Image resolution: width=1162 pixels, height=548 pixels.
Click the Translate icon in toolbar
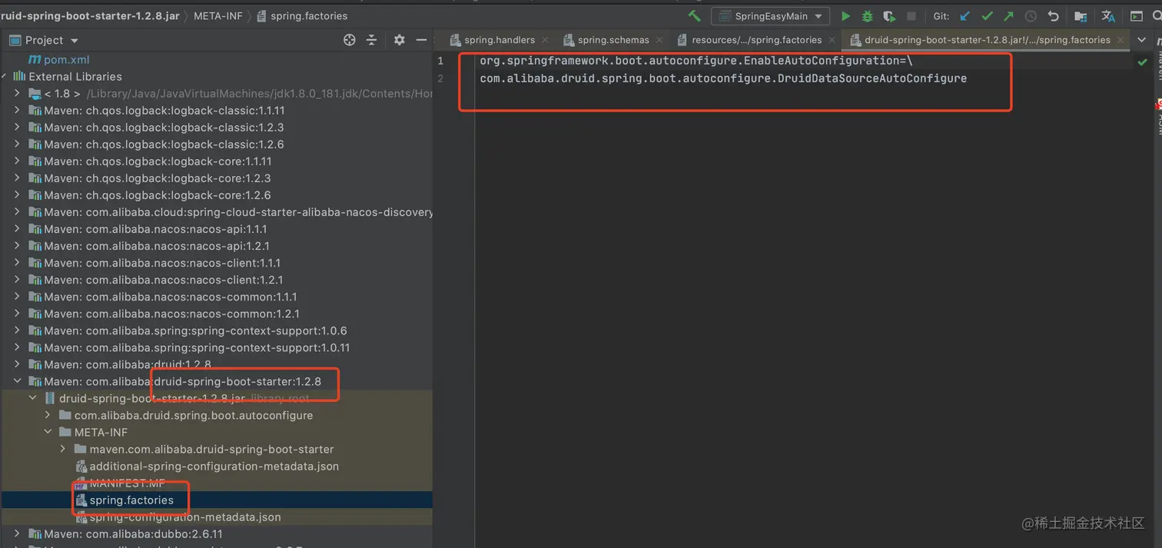point(1108,16)
